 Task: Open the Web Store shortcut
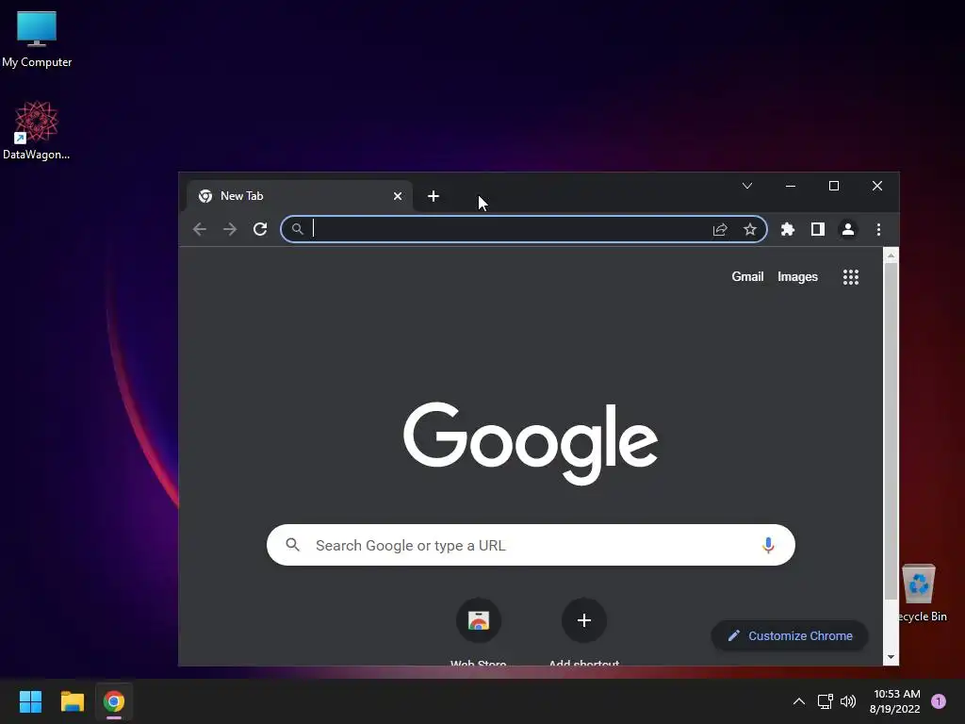pyautogui.click(x=478, y=631)
